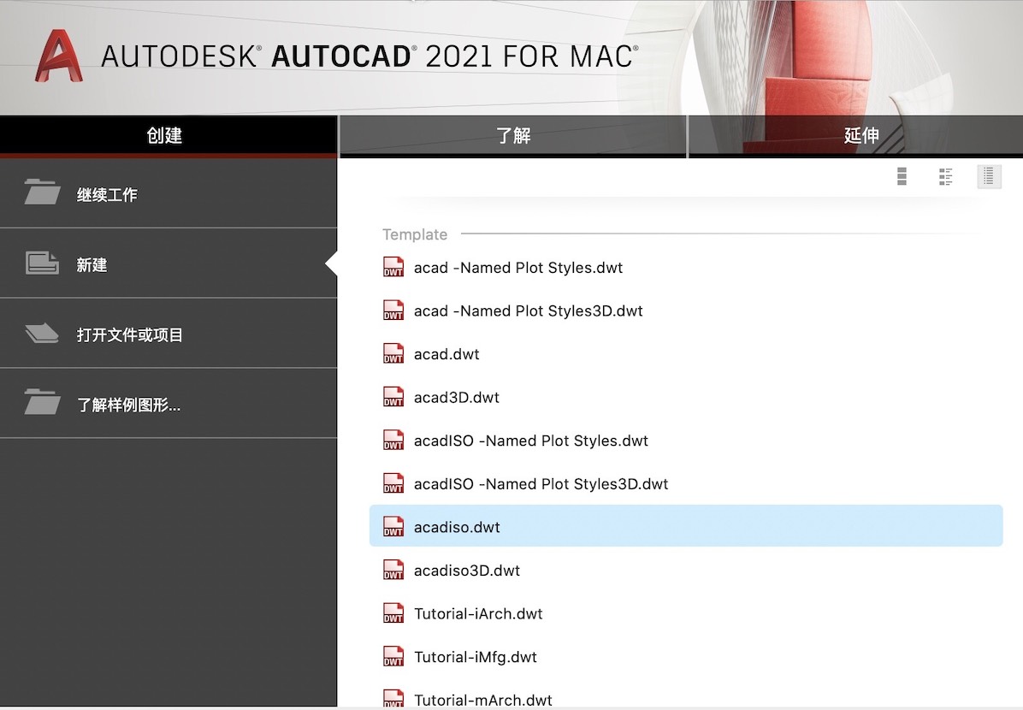This screenshot has height=710, width=1023.
Task: Click DWT icon next to Tutorial-mArch.dwt
Action: click(x=393, y=699)
